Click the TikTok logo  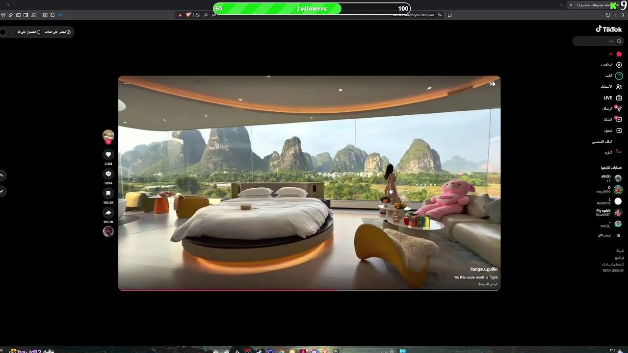(x=609, y=29)
